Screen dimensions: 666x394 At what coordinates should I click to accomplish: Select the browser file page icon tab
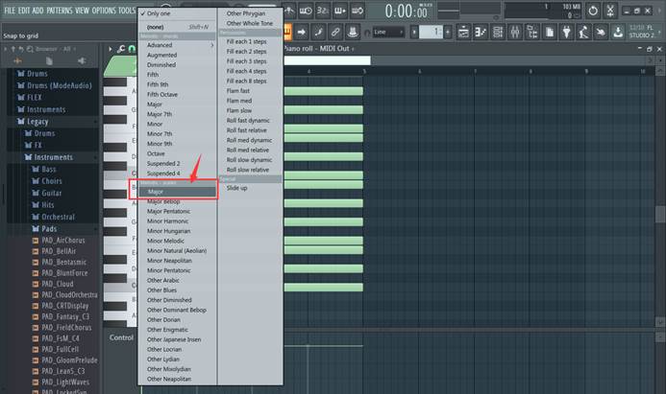tap(49, 61)
